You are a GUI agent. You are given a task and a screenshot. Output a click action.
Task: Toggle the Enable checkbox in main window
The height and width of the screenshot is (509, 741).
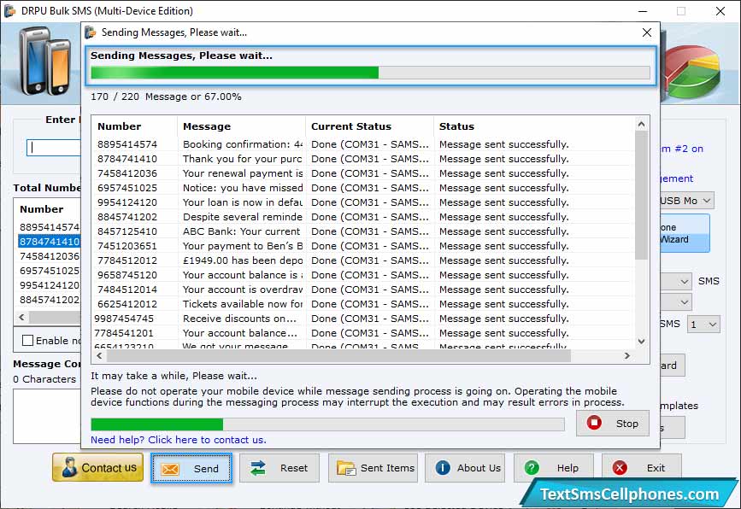tap(28, 341)
